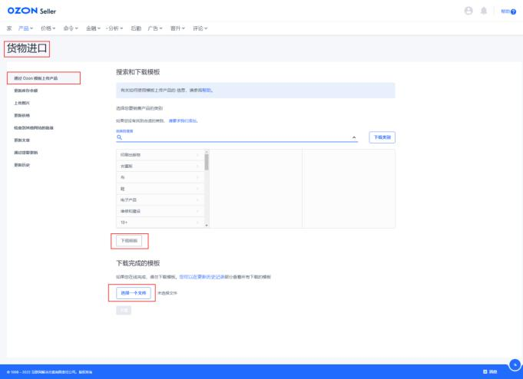The height and width of the screenshot is (379, 523).
Task: Expand the 价格 menu dropdown
Action: point(48,28)
